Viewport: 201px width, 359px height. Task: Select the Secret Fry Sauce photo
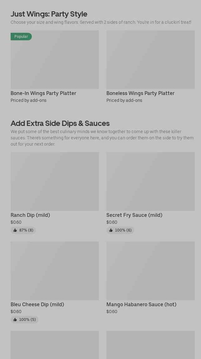coord(150,182)
